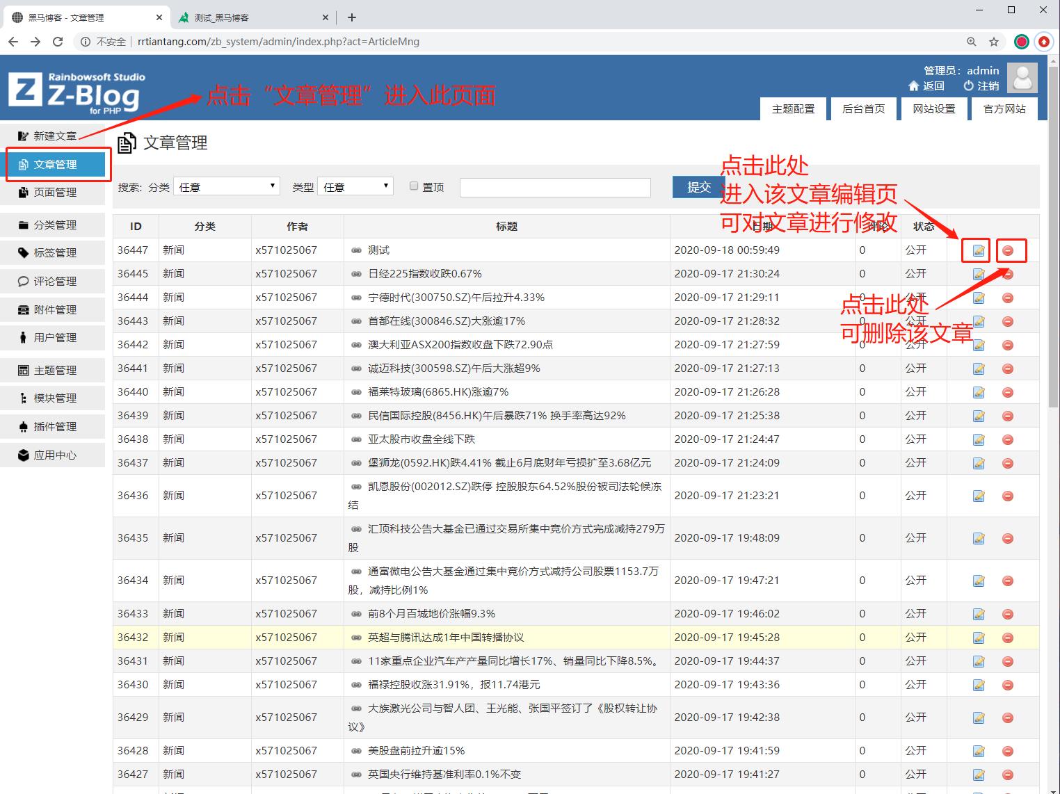Log out via 注销 link

pyautogui.click(x=981, y=86)
